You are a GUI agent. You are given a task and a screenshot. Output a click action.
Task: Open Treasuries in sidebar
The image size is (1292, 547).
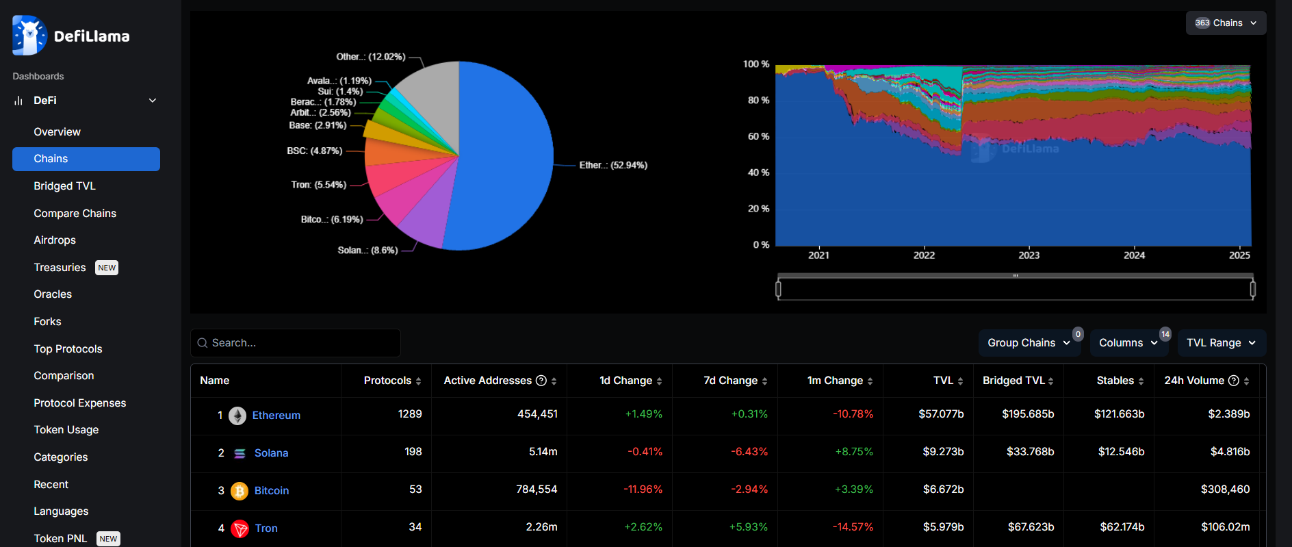pos(60,268)
